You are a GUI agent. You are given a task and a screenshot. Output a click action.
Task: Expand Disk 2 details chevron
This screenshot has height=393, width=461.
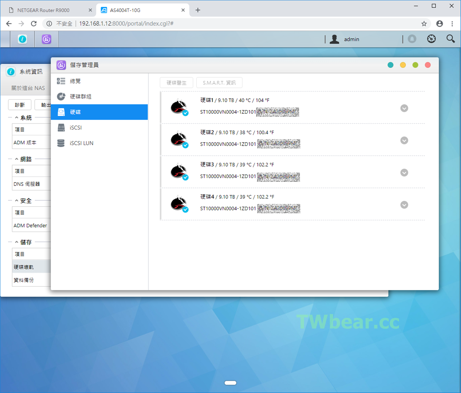coord(404,141)
